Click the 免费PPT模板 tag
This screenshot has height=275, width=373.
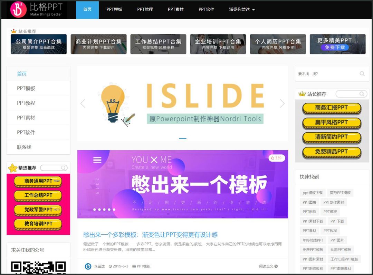click(x=313, y=249)
